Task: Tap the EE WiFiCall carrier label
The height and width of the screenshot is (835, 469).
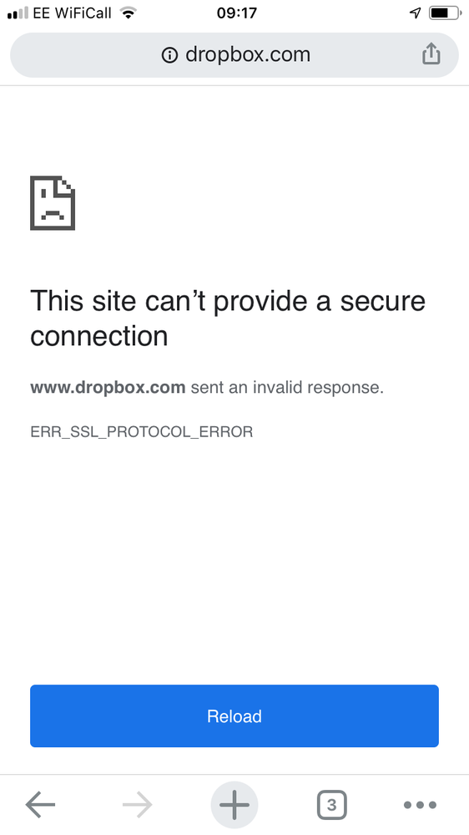Action: click(x=73, y=13)
